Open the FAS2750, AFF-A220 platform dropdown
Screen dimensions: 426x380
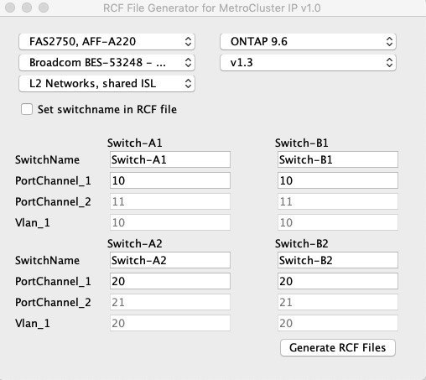click(106, 42)
